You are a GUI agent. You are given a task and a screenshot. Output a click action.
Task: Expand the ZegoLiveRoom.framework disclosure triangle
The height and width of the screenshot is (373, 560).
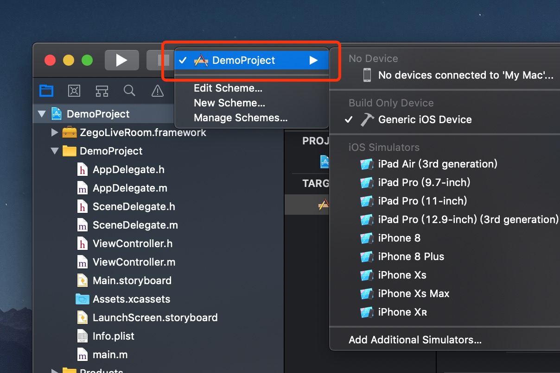click(x=55, y=132)
